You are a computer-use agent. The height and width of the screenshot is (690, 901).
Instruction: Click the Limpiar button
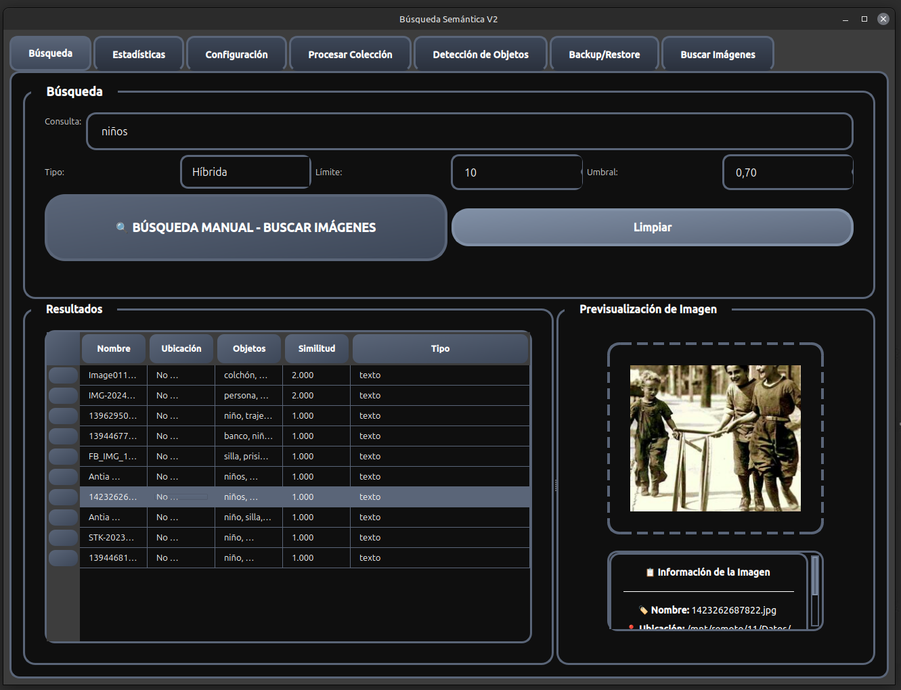pyautogui.click(x=652, y=227)
